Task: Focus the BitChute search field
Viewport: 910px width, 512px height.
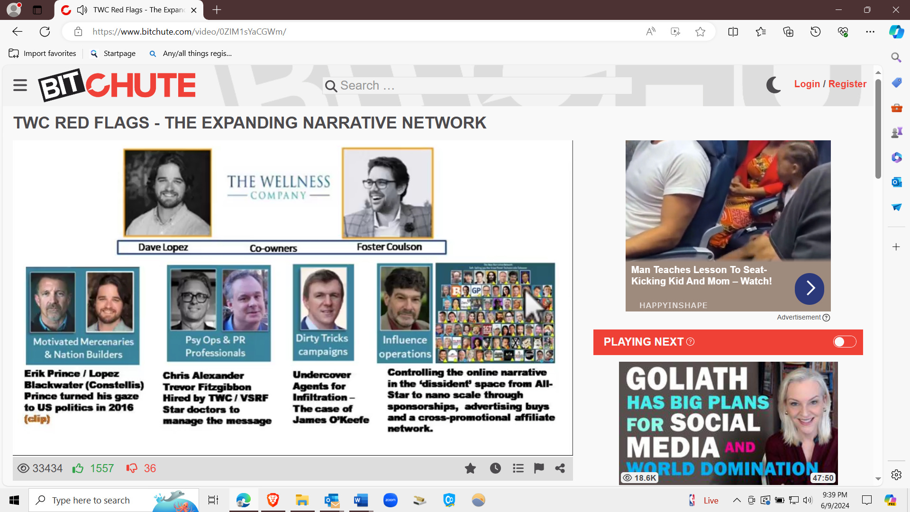Action: pyautogui.click(x=477, y=86)
